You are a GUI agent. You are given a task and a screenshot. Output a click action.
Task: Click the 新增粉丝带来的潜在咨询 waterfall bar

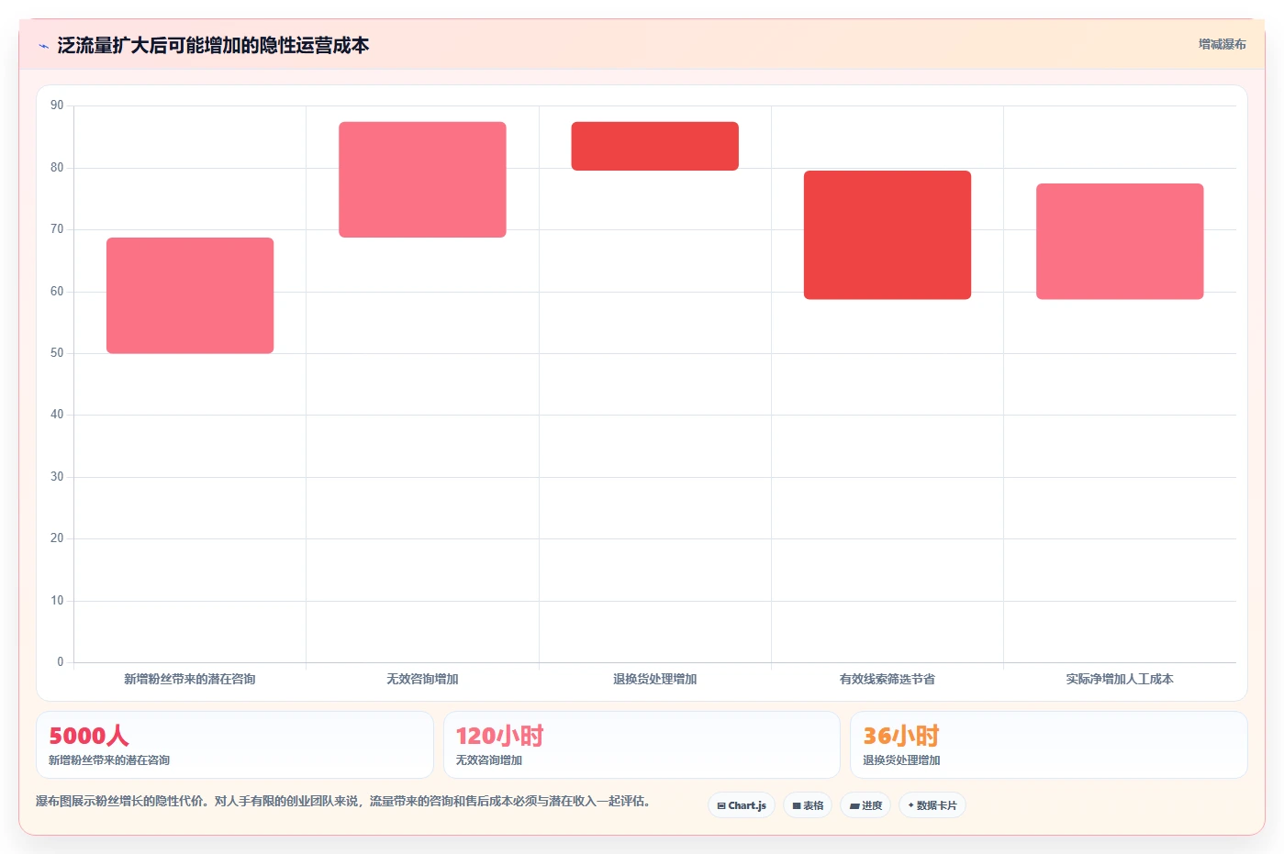pyautogui.click(x=190, y=295)
